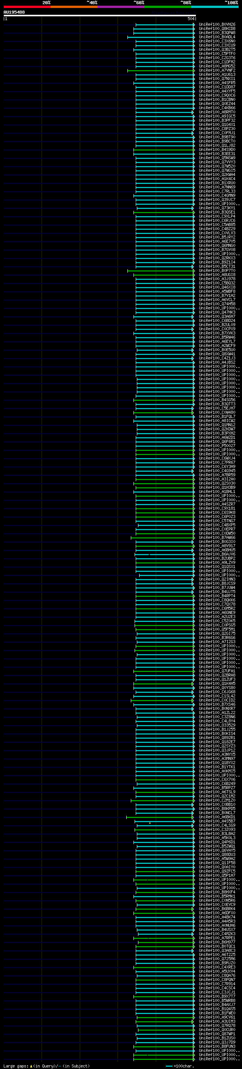Select hit UniRef100_C0FMJ1
The width and height of the screenshot is (242, 1069).
click(217, 133)
